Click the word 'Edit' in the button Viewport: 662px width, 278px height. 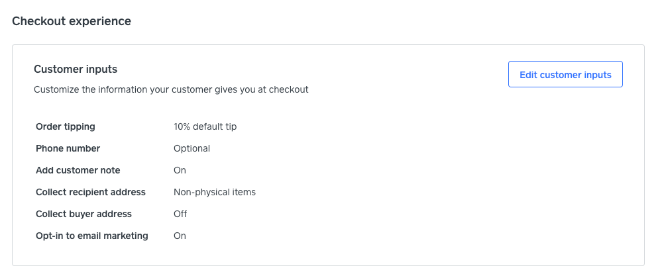pos(528,75)
